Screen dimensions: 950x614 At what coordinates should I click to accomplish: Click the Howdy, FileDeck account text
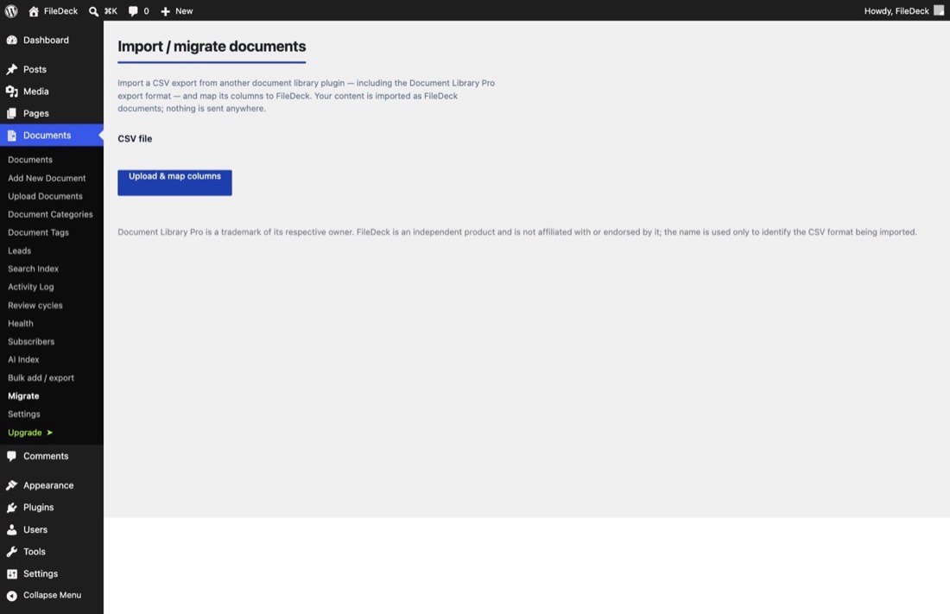896,11
